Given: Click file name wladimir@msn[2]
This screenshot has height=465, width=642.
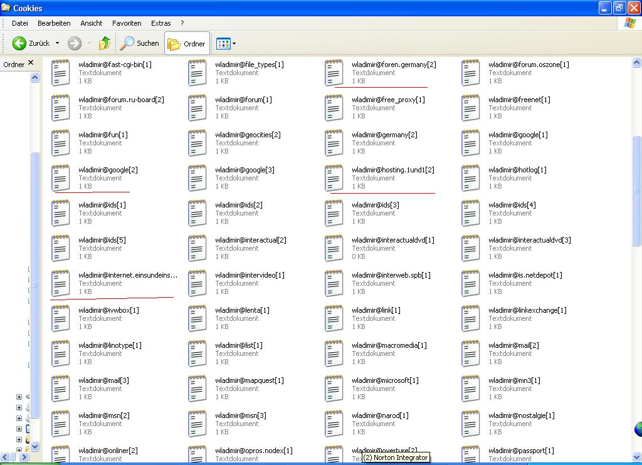Looking at the screenshot, I should (x=105, y=415).
